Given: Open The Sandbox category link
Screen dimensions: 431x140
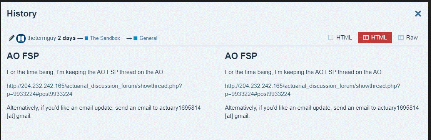Looking at the screenshot, I should [x=105, y=38].
